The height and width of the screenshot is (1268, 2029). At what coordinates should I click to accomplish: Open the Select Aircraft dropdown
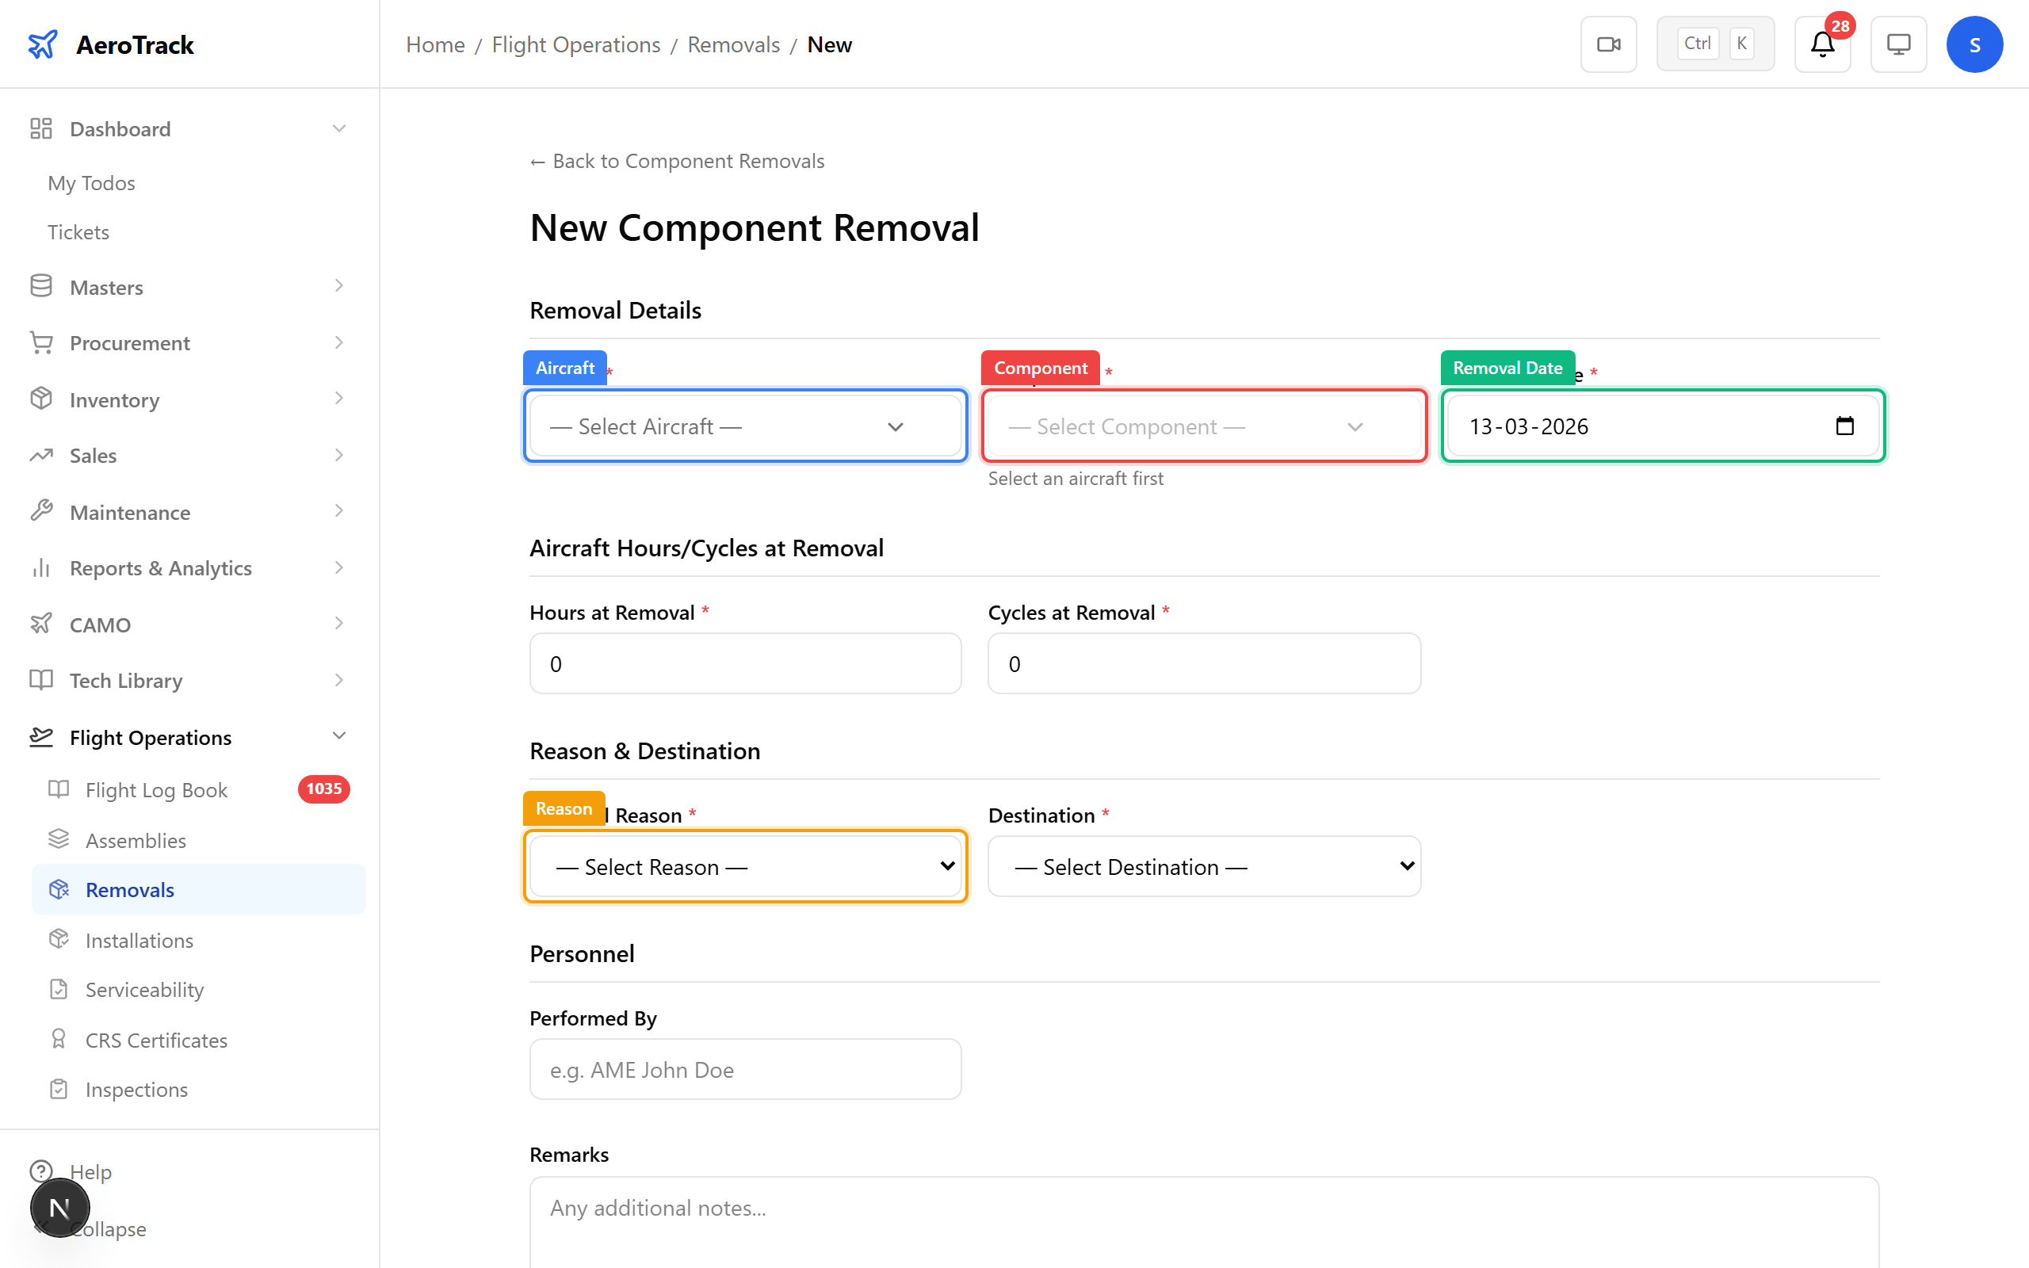pyautogui.click(x=744, y=426)
